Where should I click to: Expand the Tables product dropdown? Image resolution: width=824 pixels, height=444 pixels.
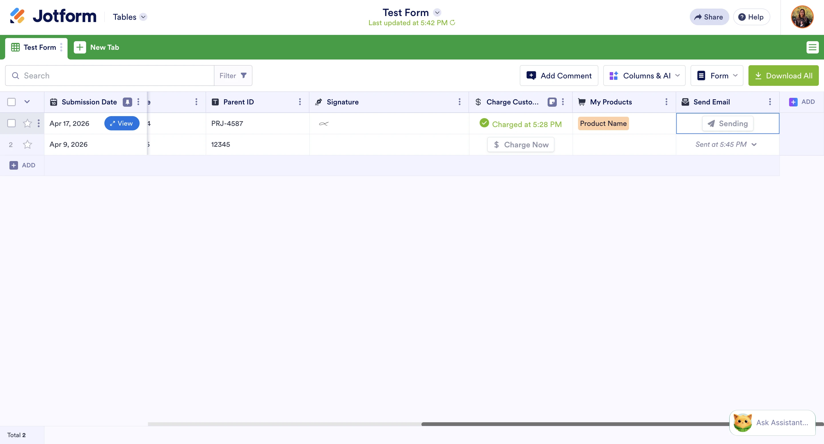pyautogui.click(x=143, y=17)
